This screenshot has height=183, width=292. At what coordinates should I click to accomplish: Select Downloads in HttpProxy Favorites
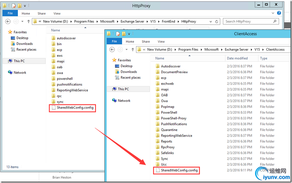pos(22,44)
